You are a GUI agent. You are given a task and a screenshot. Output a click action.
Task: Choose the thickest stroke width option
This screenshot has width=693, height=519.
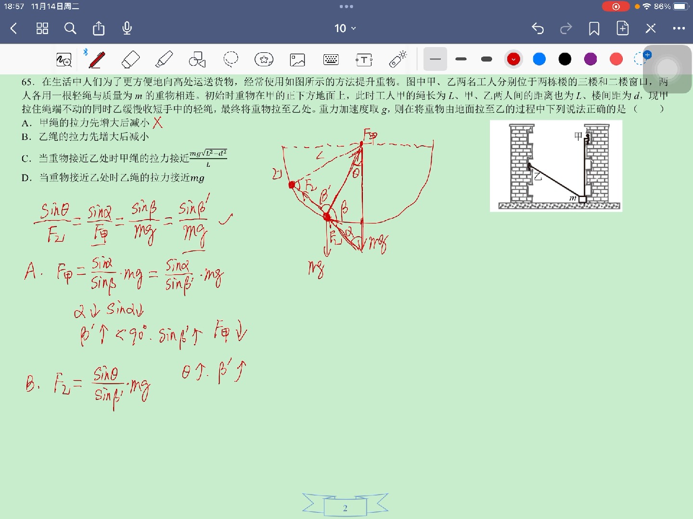(487, 59)
